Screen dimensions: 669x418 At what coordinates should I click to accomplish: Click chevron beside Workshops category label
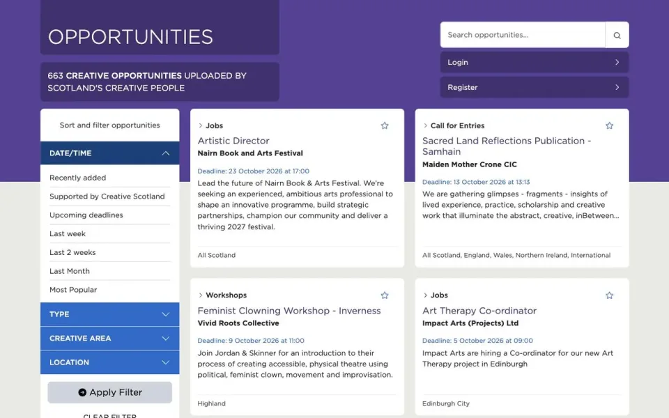click(201, 295)
